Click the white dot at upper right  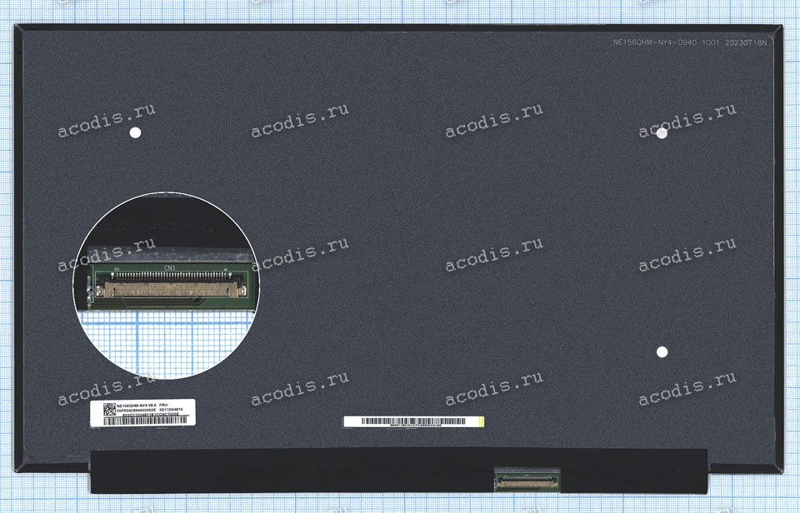[662, 133]
